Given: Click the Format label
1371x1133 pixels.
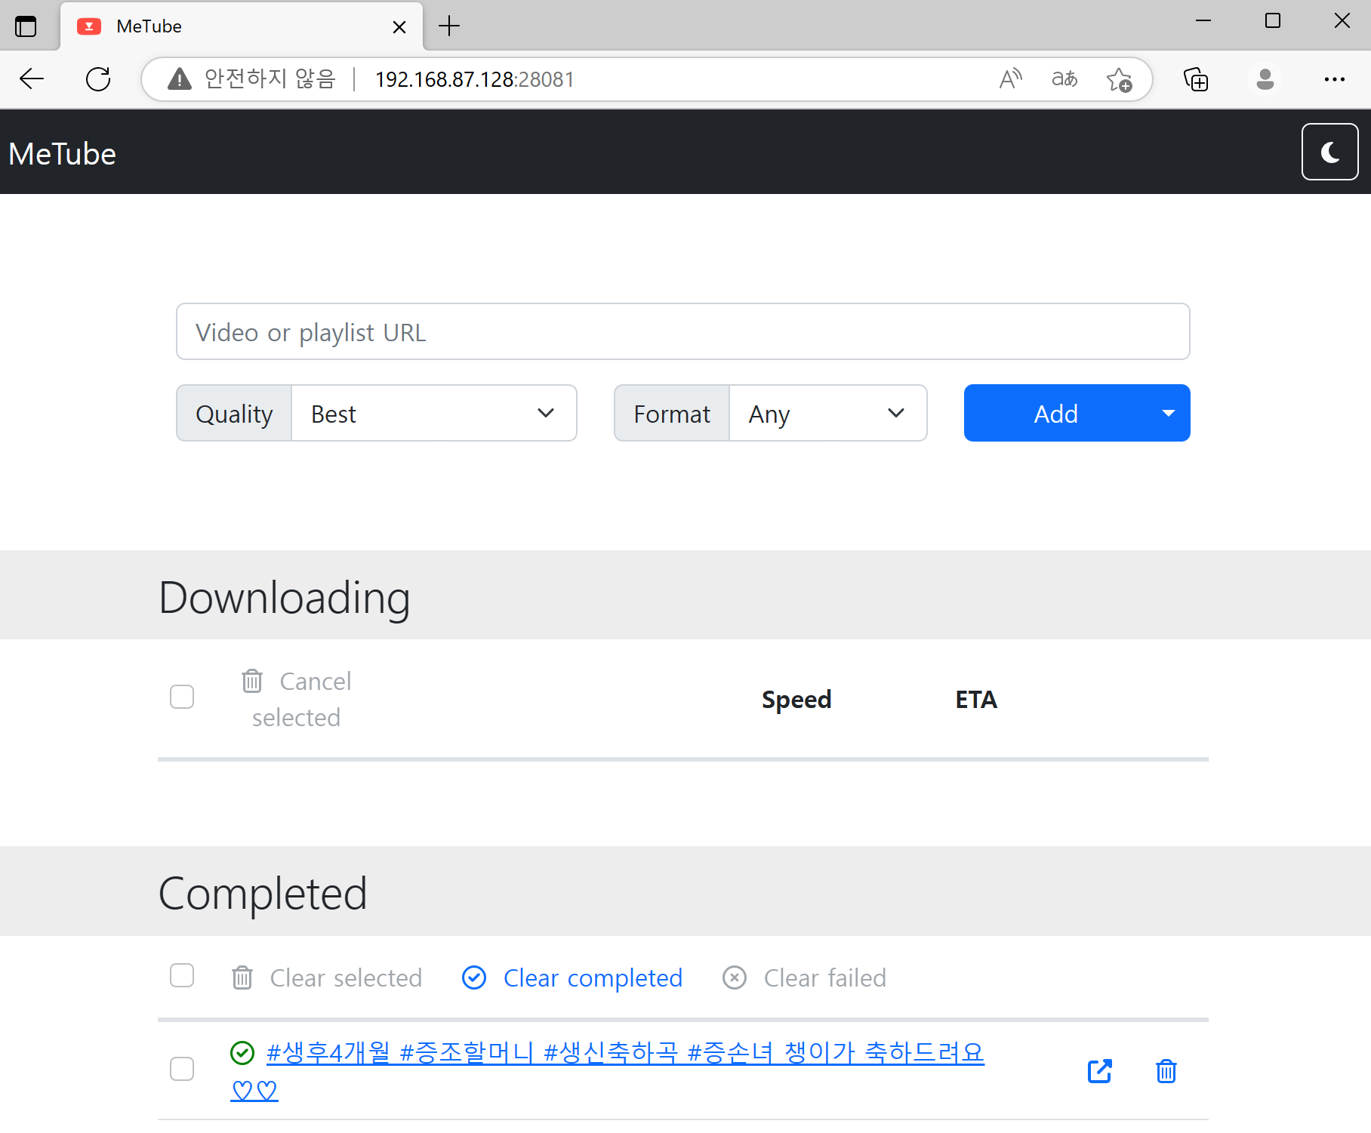Looking at the screenshot, I should (672, 414).
